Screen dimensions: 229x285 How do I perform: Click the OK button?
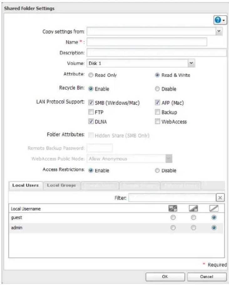[x=165, y=277]
